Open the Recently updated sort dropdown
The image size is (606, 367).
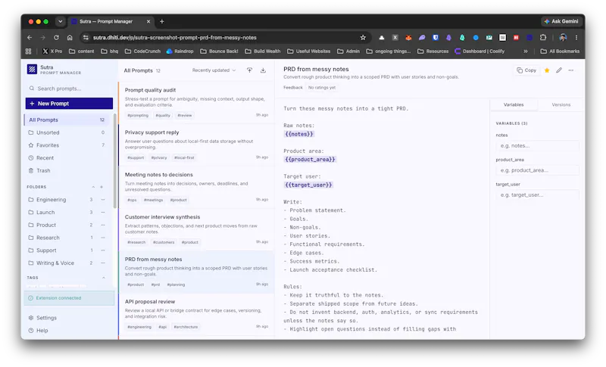pos(214,70)
